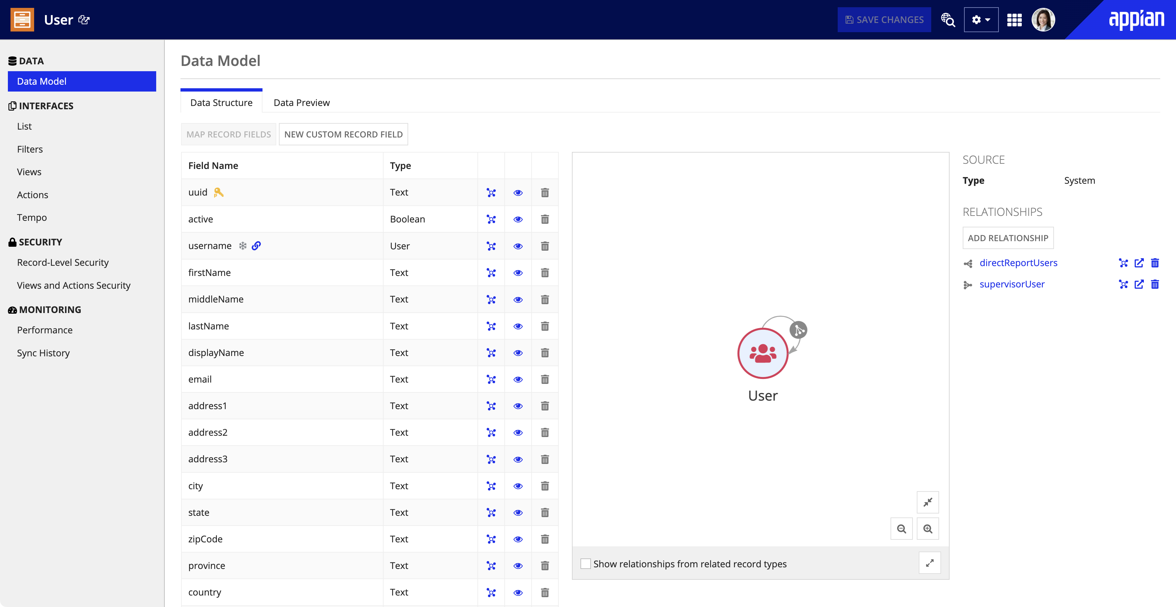Click the sync/crosshair icon for email field

pyautogui.click(x=491, y=379)
